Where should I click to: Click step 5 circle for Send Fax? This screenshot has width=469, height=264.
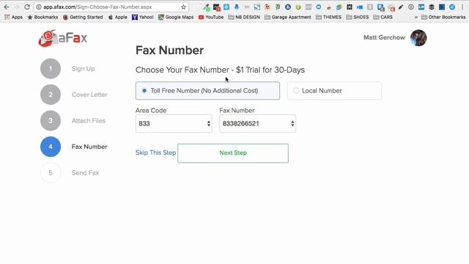point(51,173)
